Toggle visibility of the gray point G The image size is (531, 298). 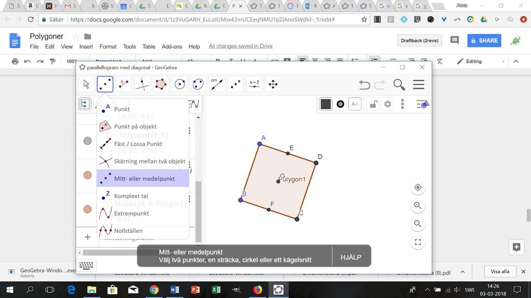[87, 141]
